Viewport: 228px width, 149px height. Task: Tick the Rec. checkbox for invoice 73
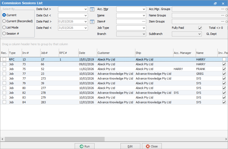[4, 64]
